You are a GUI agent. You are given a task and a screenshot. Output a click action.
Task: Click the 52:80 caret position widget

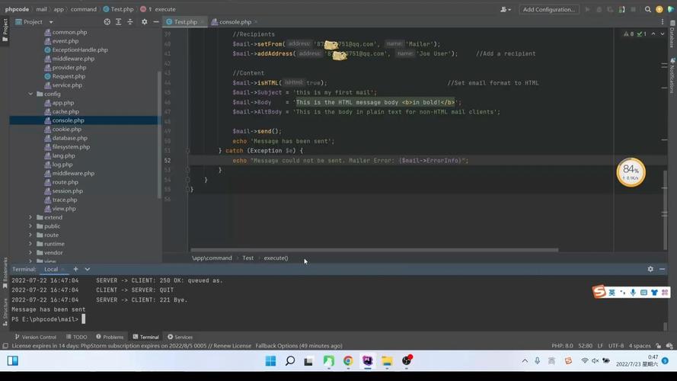point(585,346)
